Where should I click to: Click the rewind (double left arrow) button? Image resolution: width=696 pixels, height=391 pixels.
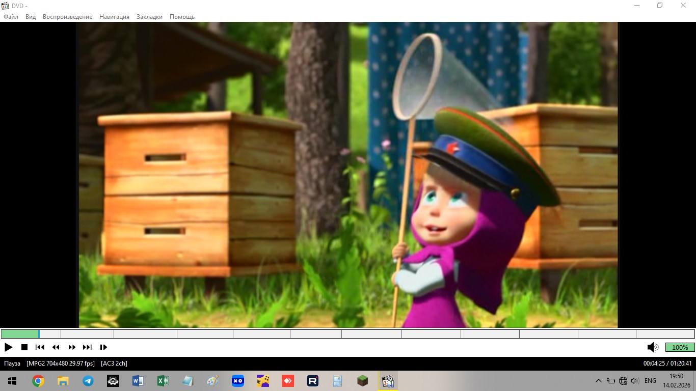pos(56,347)
